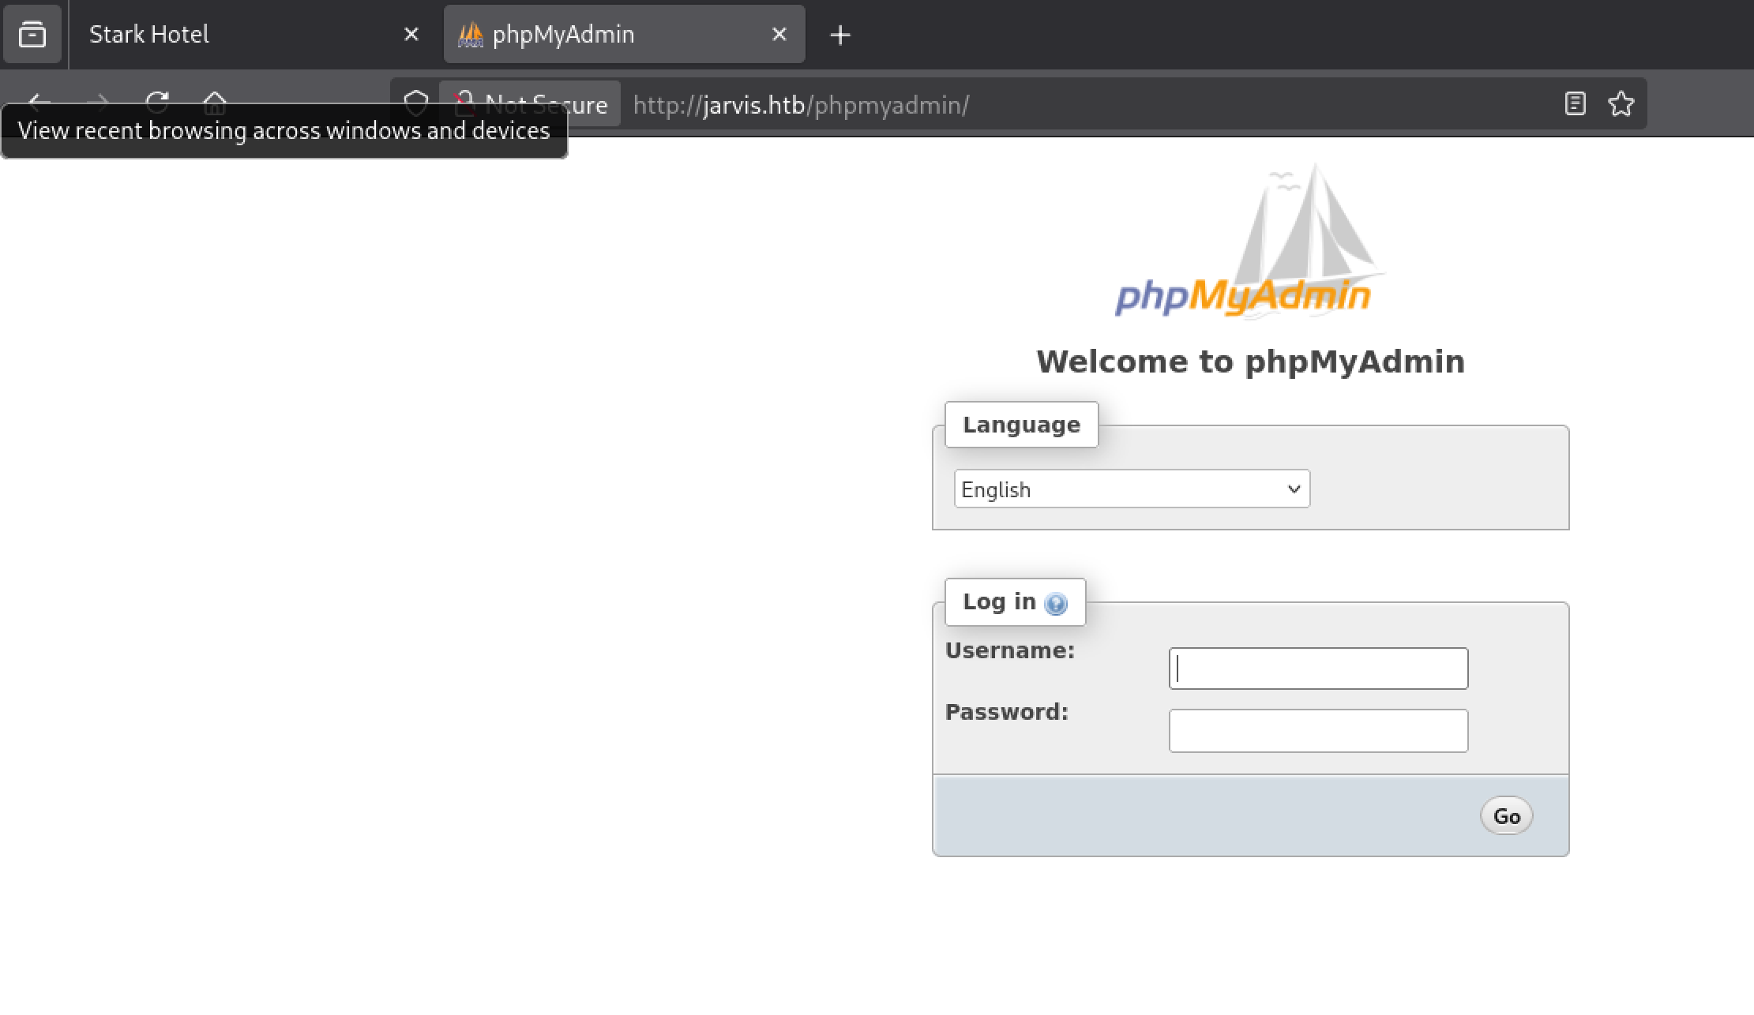Close the Stark Hotel tab
1754x1015 pixels.
pos(411,34)
